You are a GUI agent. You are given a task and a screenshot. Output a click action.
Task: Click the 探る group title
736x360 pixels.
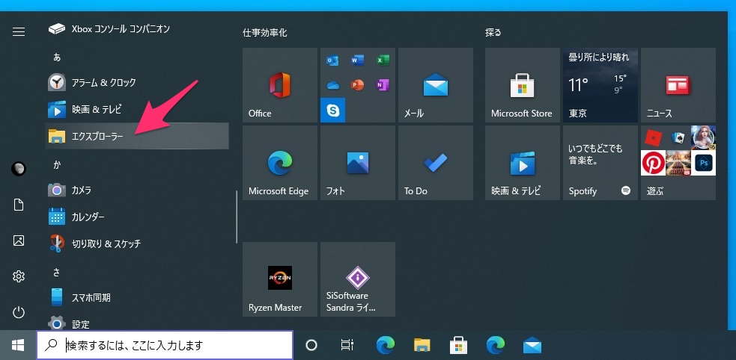pos(493,33)
